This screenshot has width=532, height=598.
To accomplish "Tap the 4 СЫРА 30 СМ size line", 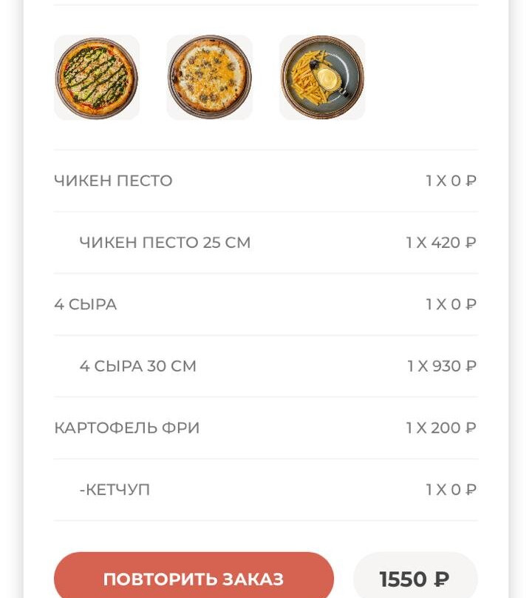I will (138, 366).
